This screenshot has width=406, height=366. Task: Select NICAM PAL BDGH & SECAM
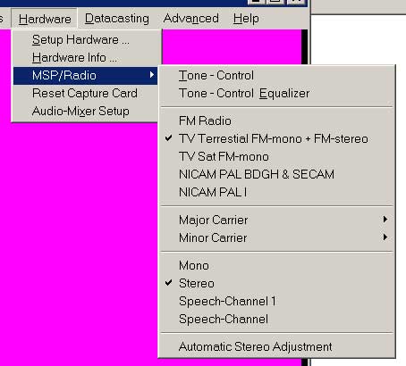[x=276, y=174]
